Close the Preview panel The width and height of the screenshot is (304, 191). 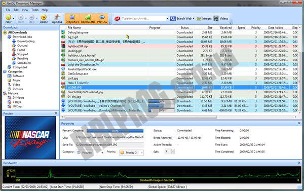tap(56, 113)
